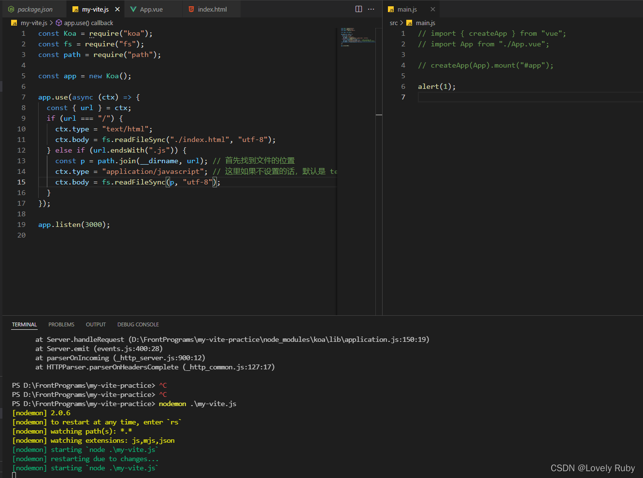Click line number 15 in my-vite.js
643x478 pixels.
(x=21, y=182)
